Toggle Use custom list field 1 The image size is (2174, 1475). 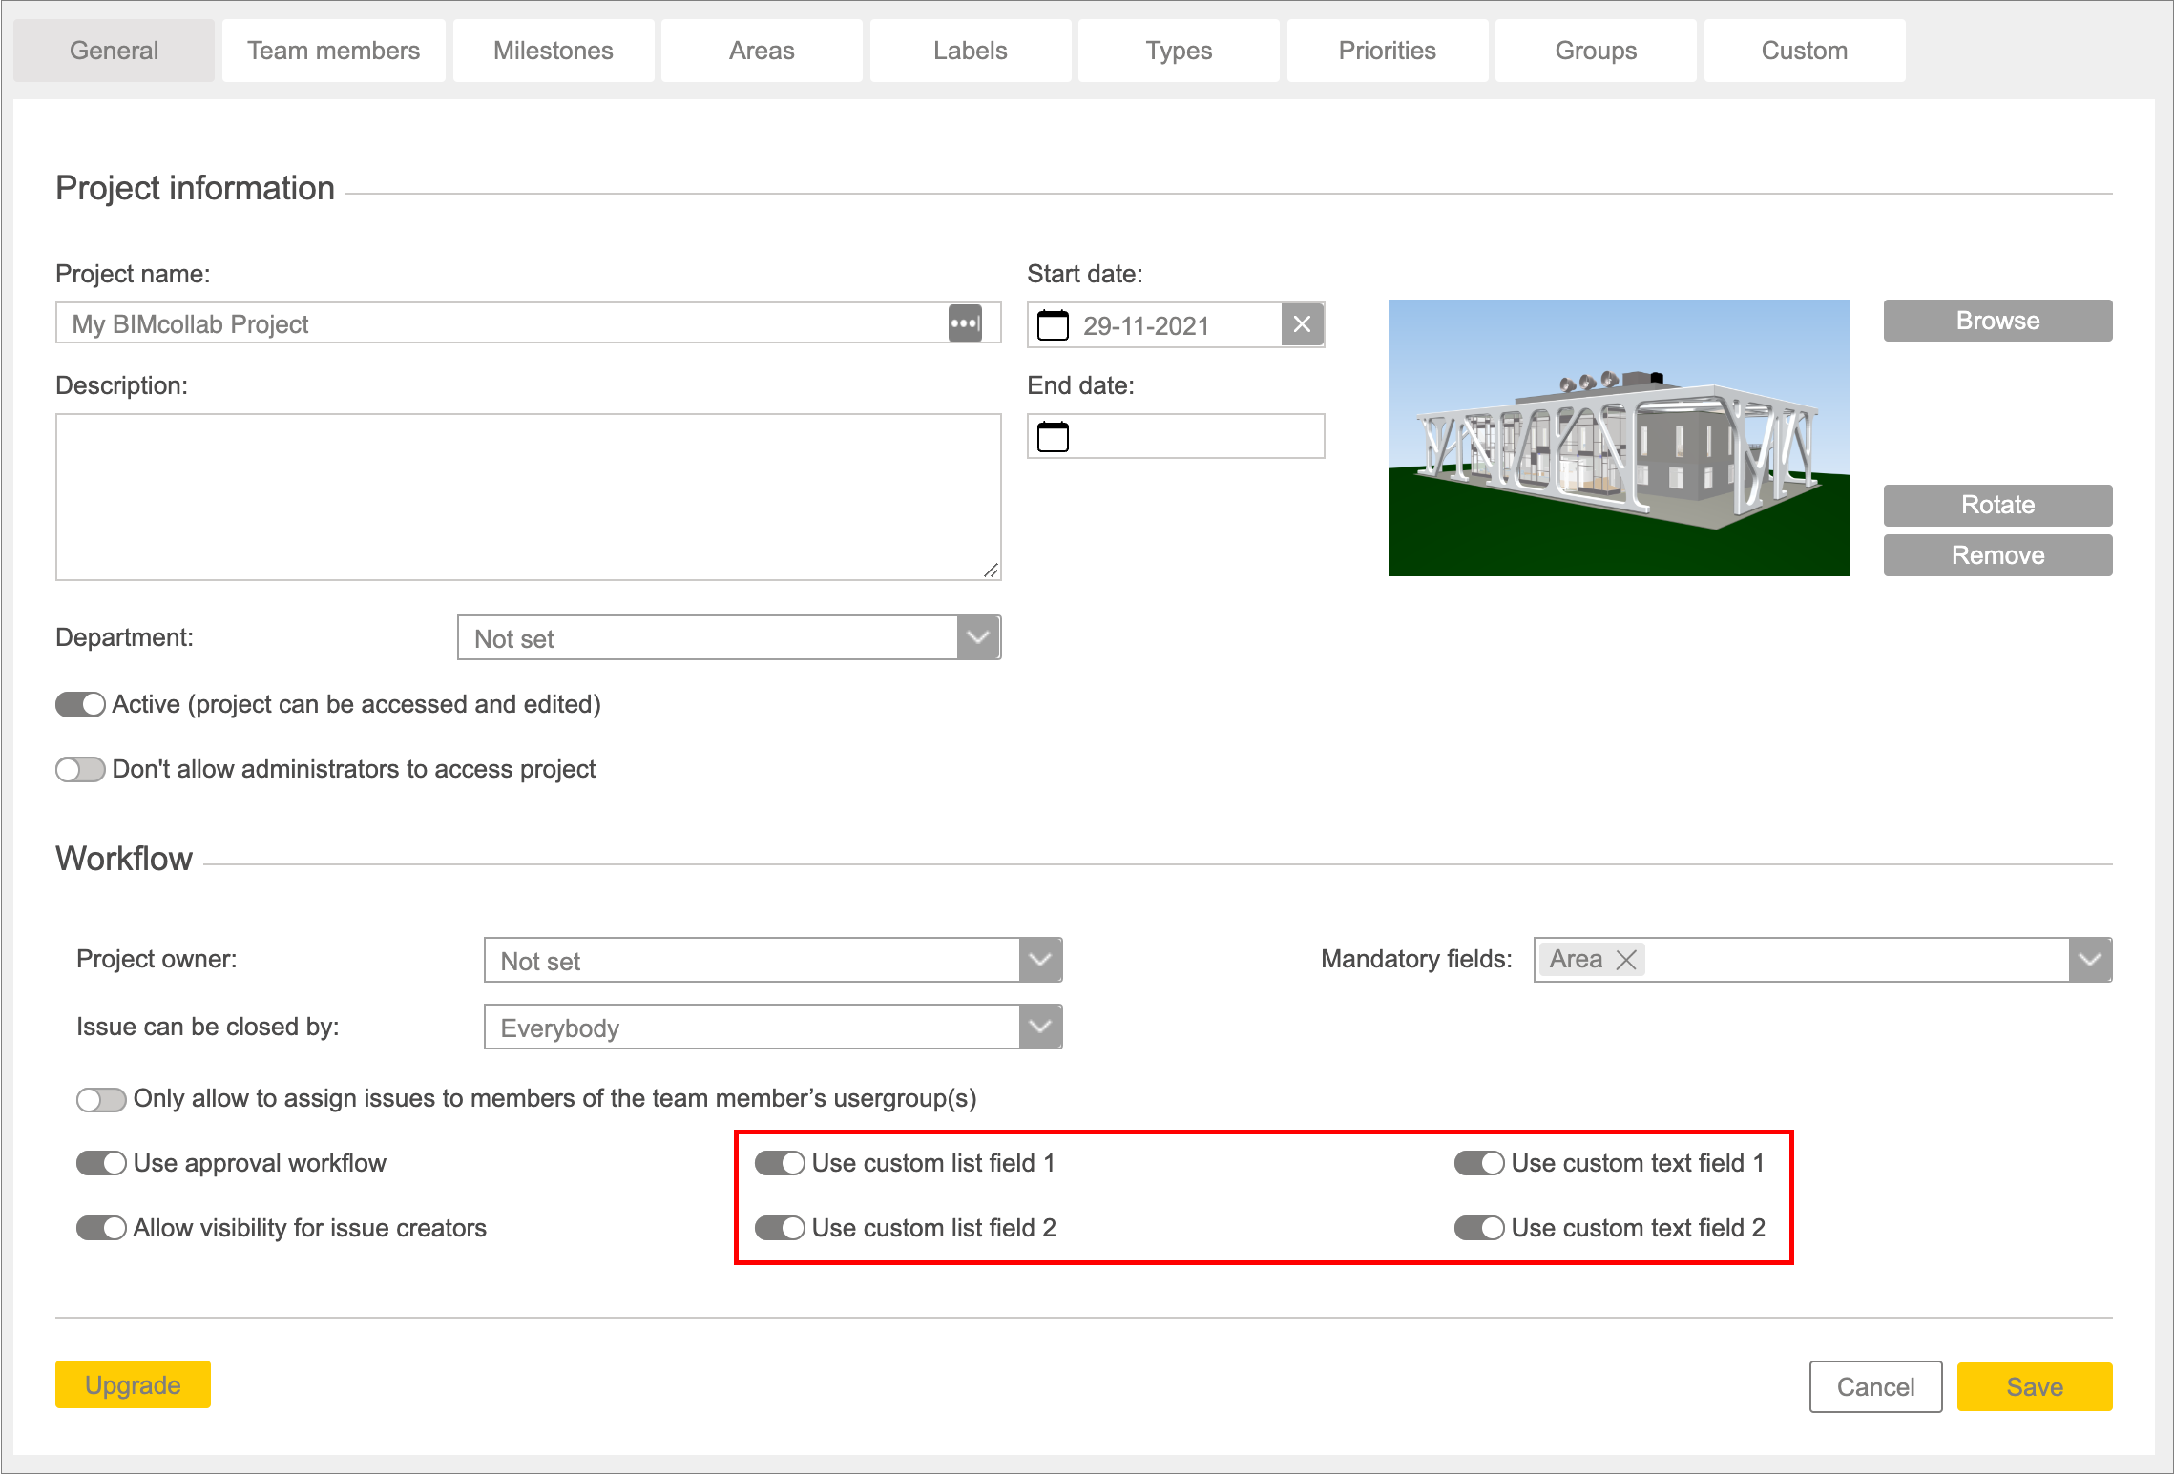tap(780, 1163)
